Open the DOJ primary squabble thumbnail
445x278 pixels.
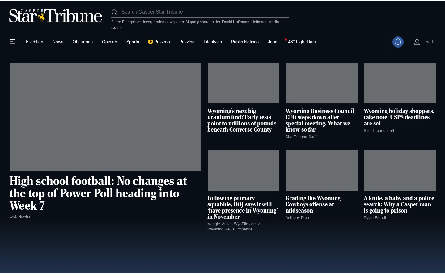[244, 170]
